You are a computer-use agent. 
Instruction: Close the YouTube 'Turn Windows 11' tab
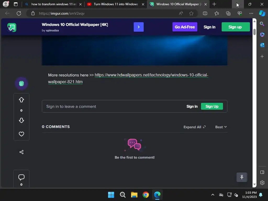coord(143,4)
